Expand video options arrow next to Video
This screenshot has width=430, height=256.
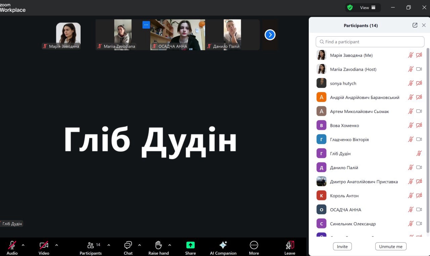tap(56, 245)
